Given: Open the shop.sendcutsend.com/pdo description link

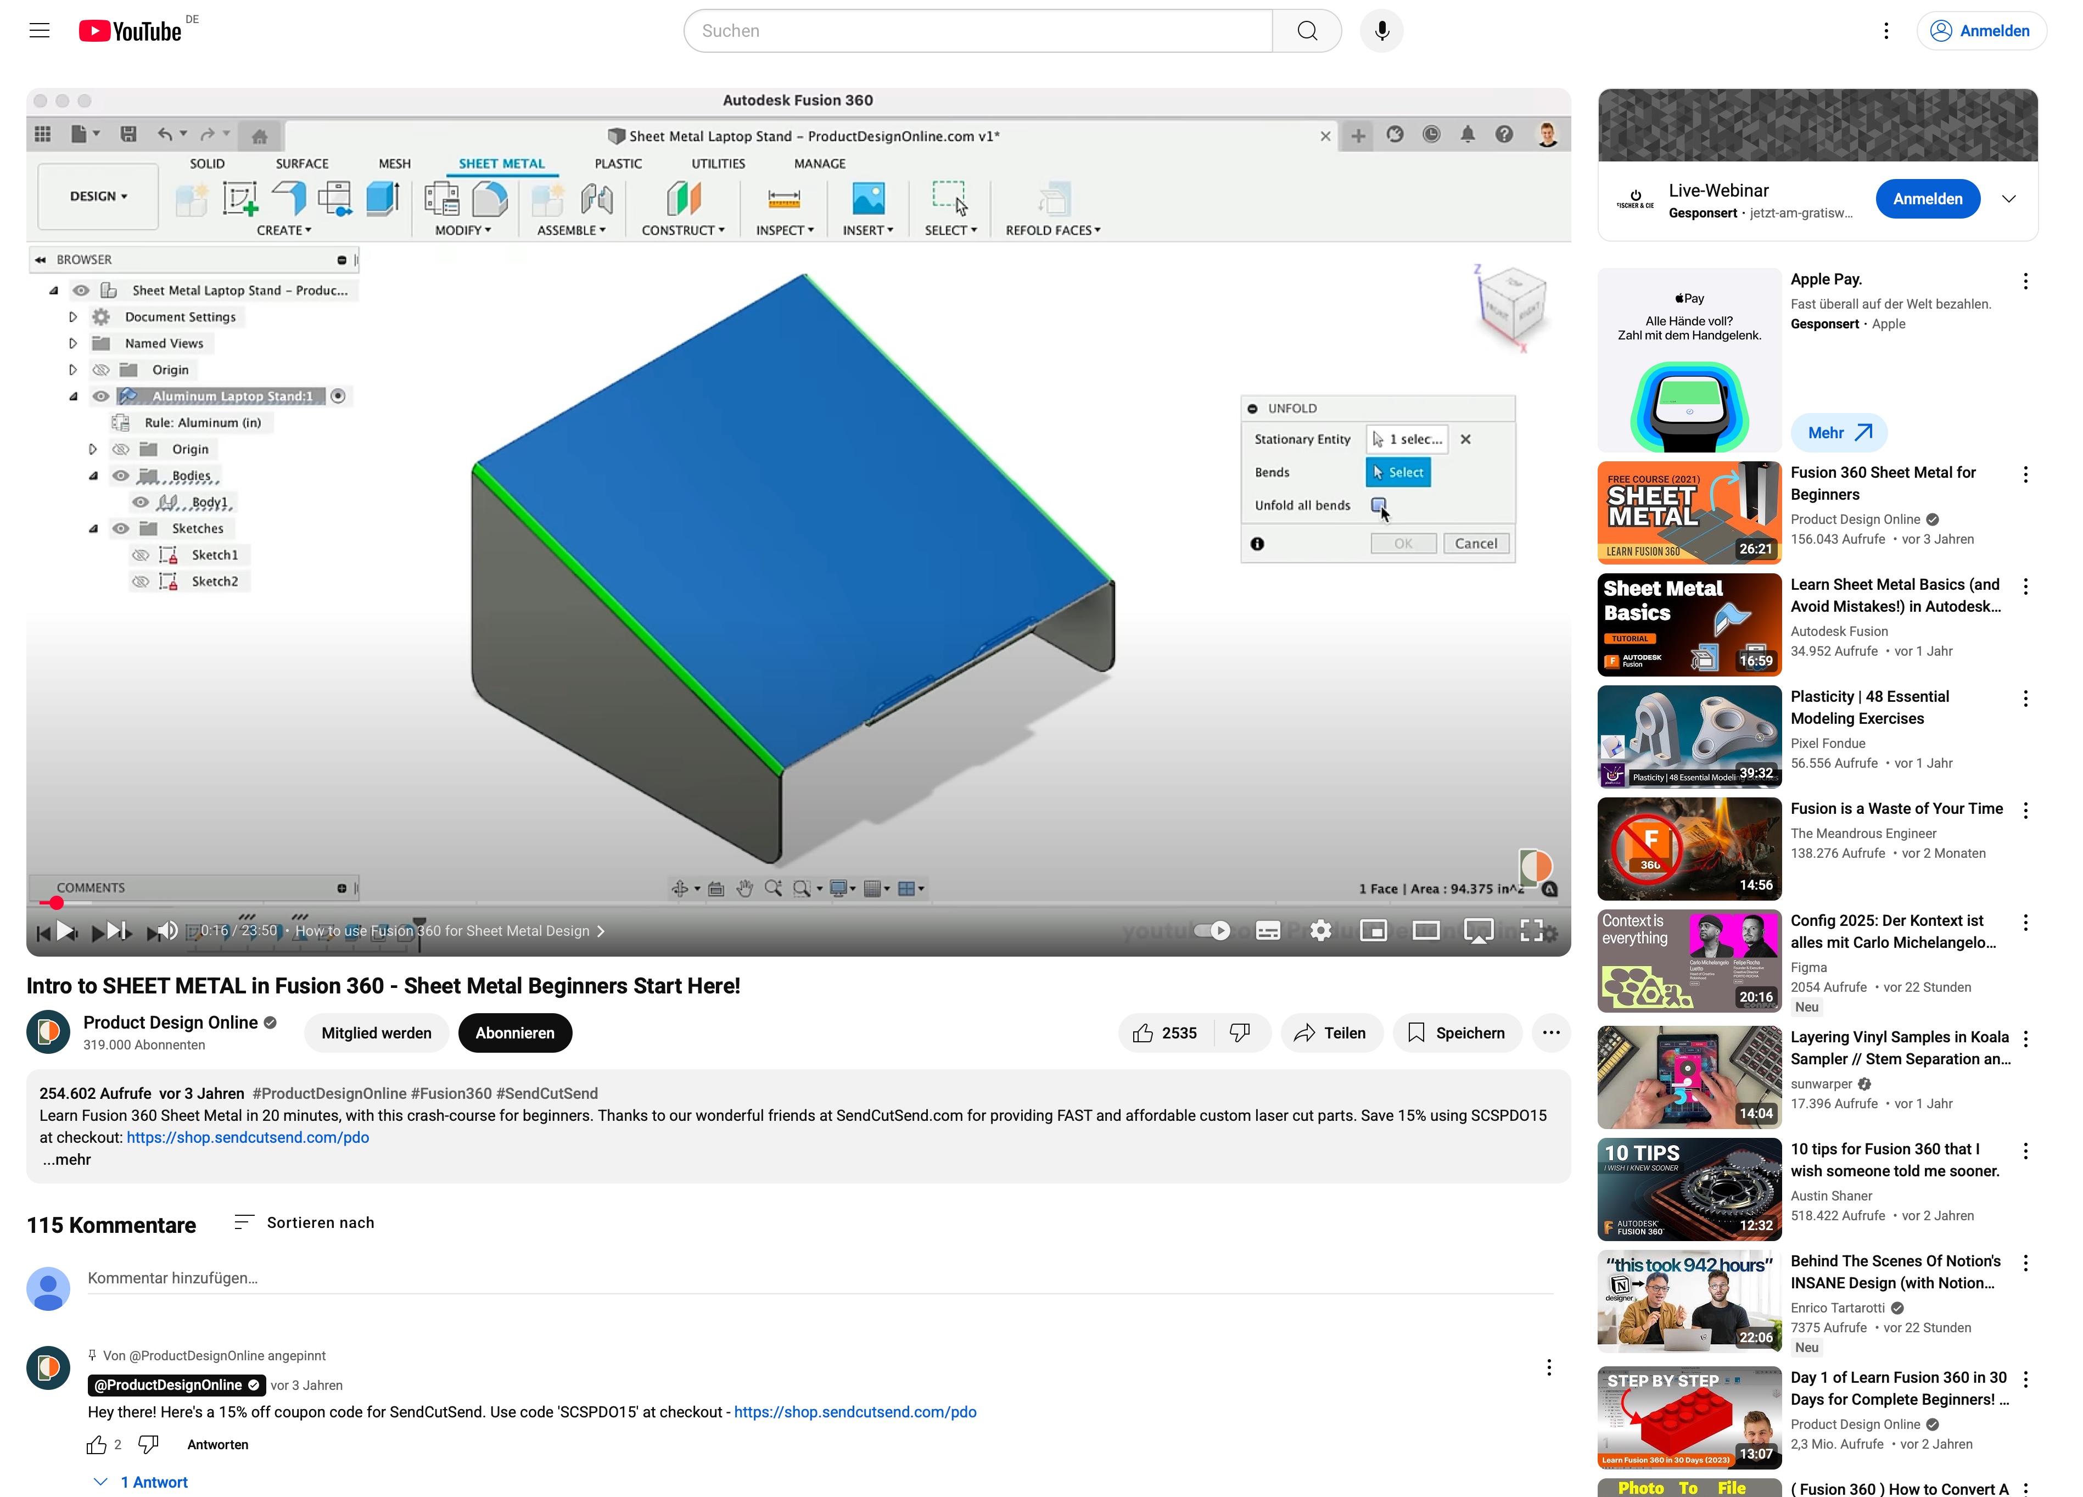Looking at the screenshot, I should pos(248,1137).
